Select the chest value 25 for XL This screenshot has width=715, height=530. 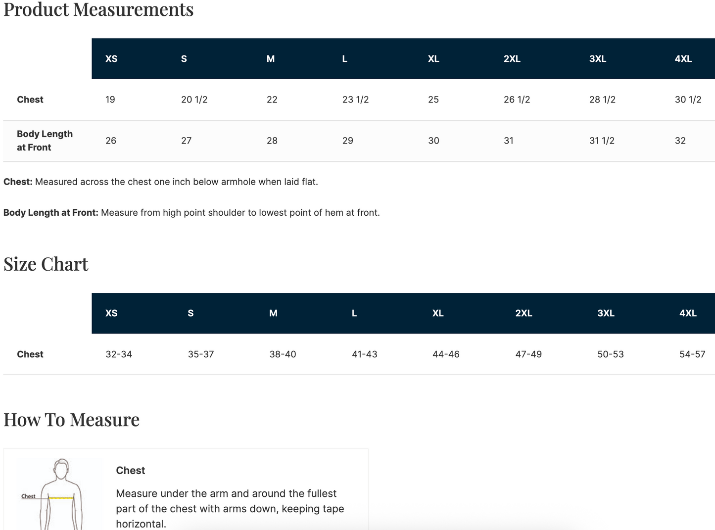[x=433, y=99]
